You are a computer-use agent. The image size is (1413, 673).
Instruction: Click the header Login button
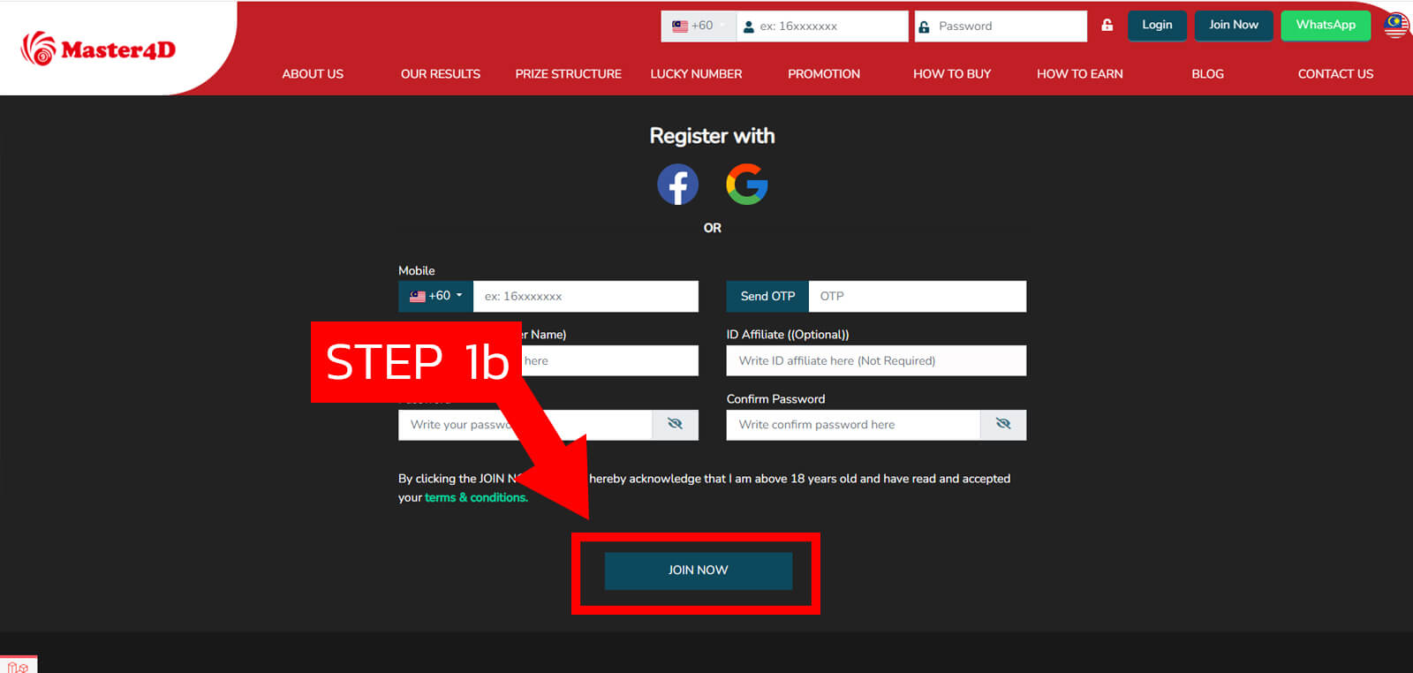pyautogui.click(x=1156, y=26)
